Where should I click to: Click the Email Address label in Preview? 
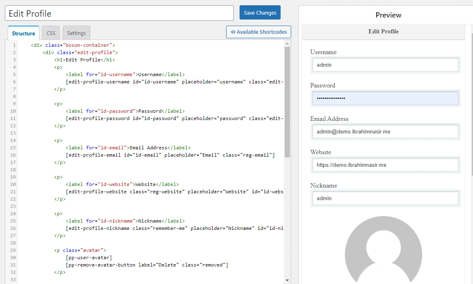click(x=329, y=119)
